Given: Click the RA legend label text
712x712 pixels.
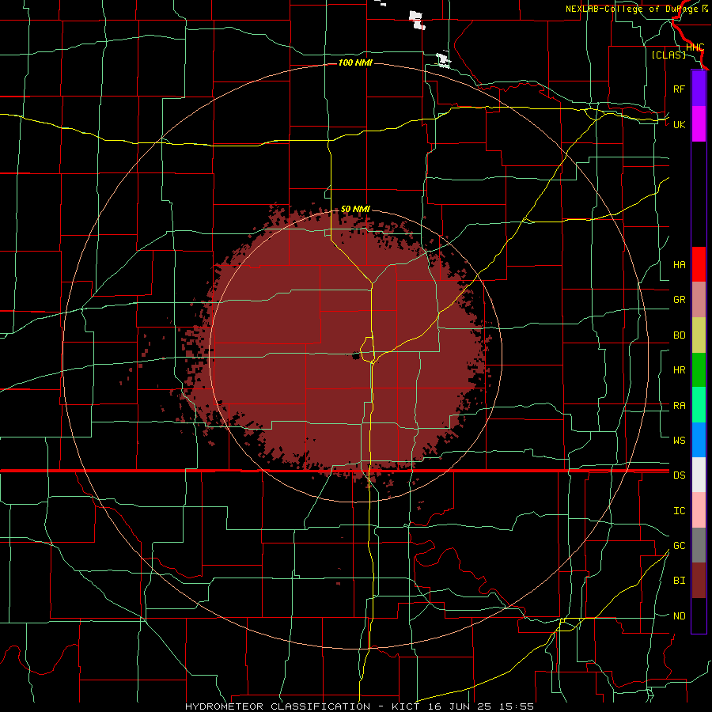Looking at the screenshot, I should pos(679,406).
